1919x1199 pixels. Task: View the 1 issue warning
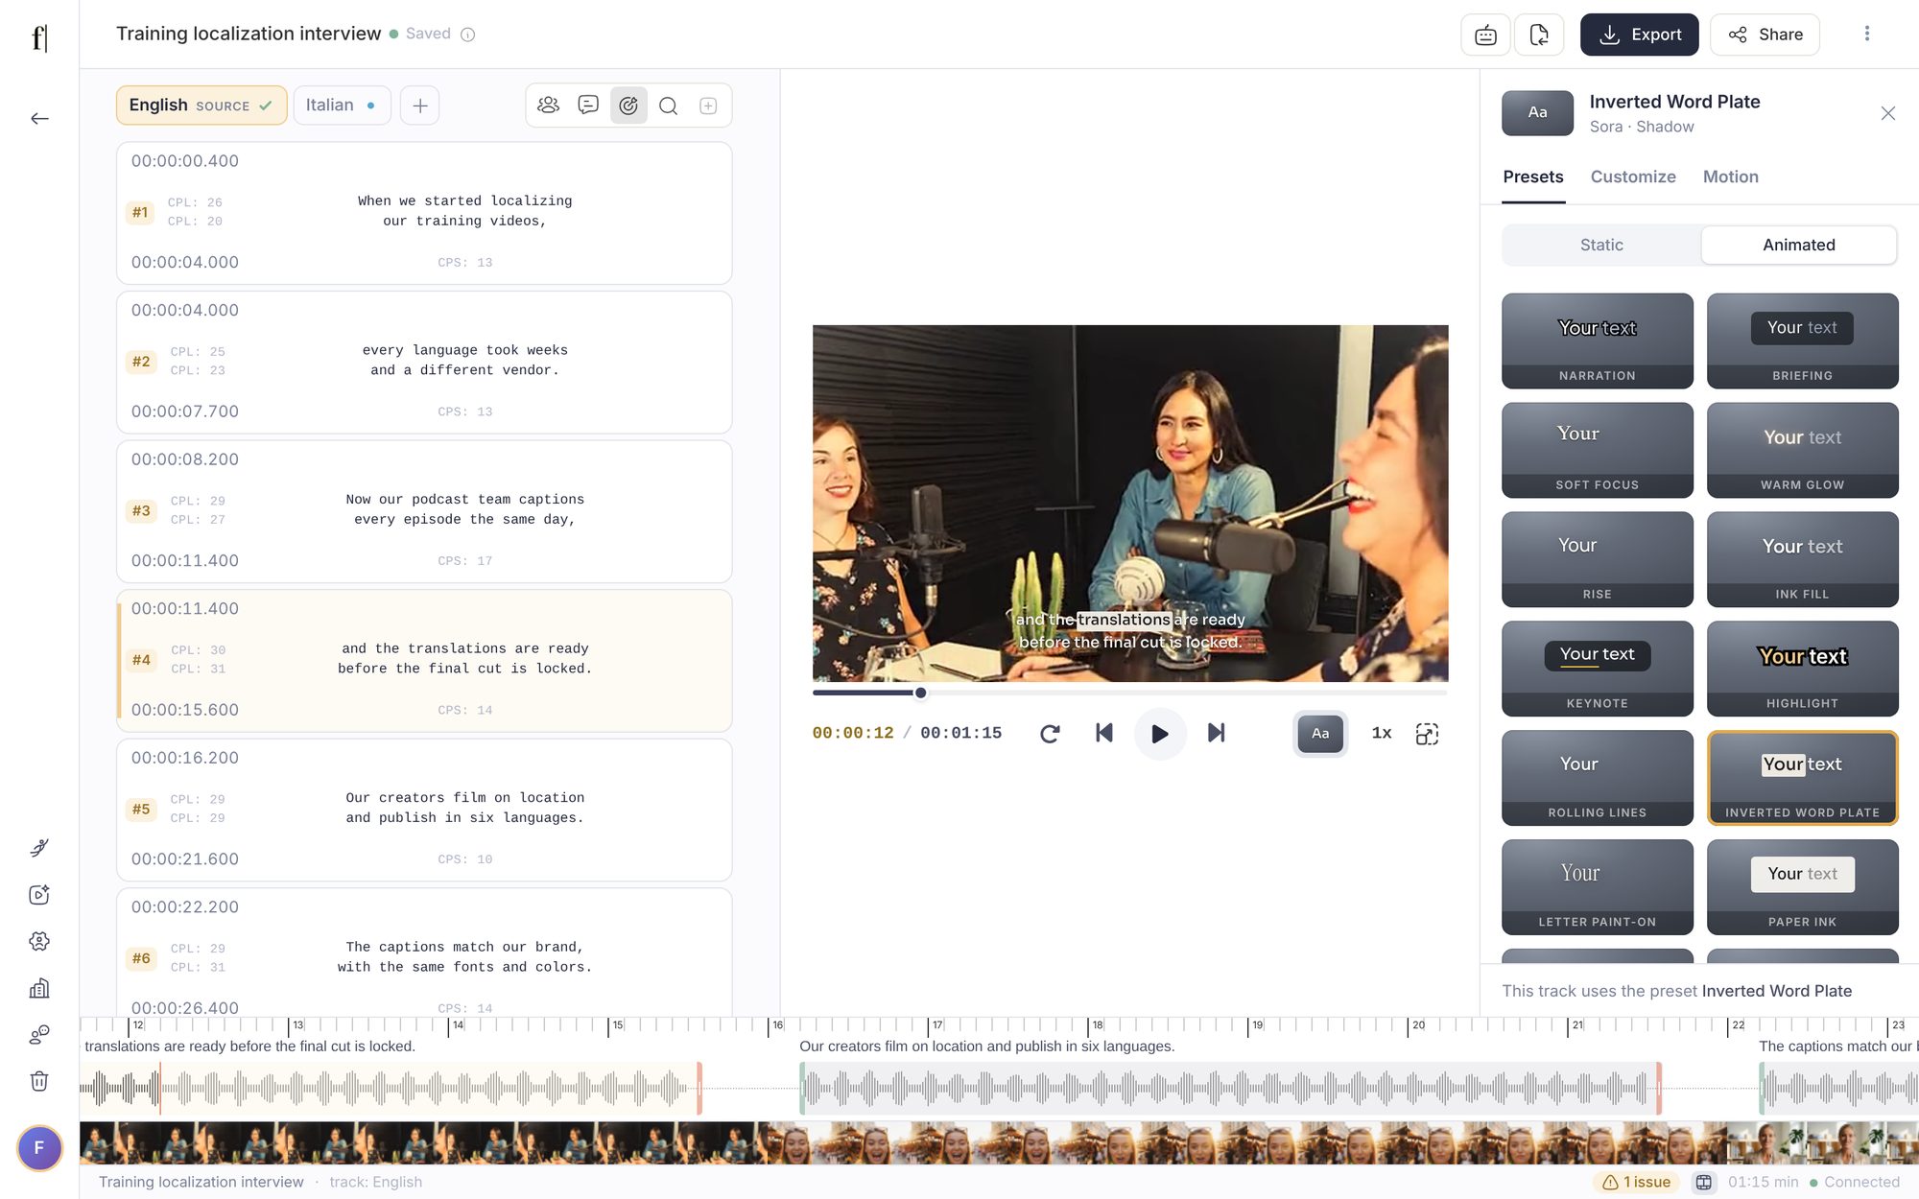click(1636, 1183)
